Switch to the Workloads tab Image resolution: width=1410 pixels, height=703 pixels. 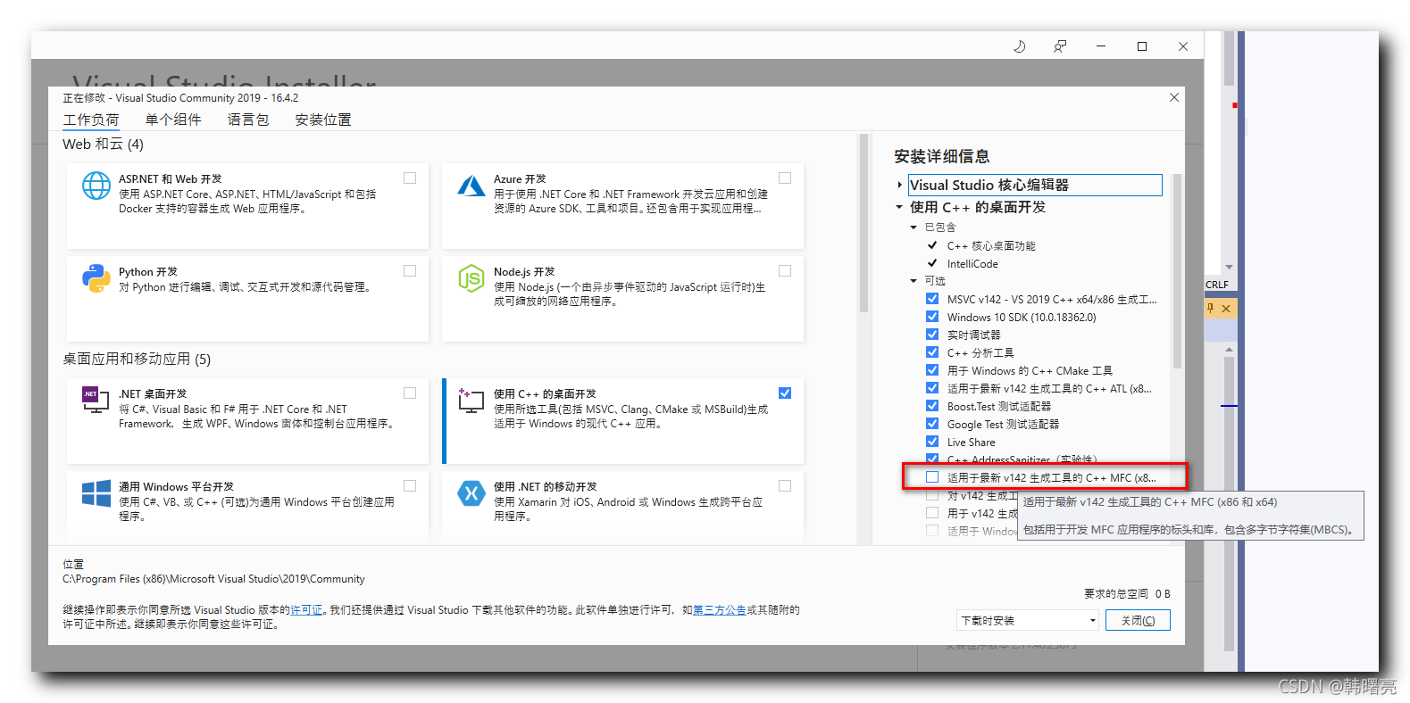[x=91, y=120]
